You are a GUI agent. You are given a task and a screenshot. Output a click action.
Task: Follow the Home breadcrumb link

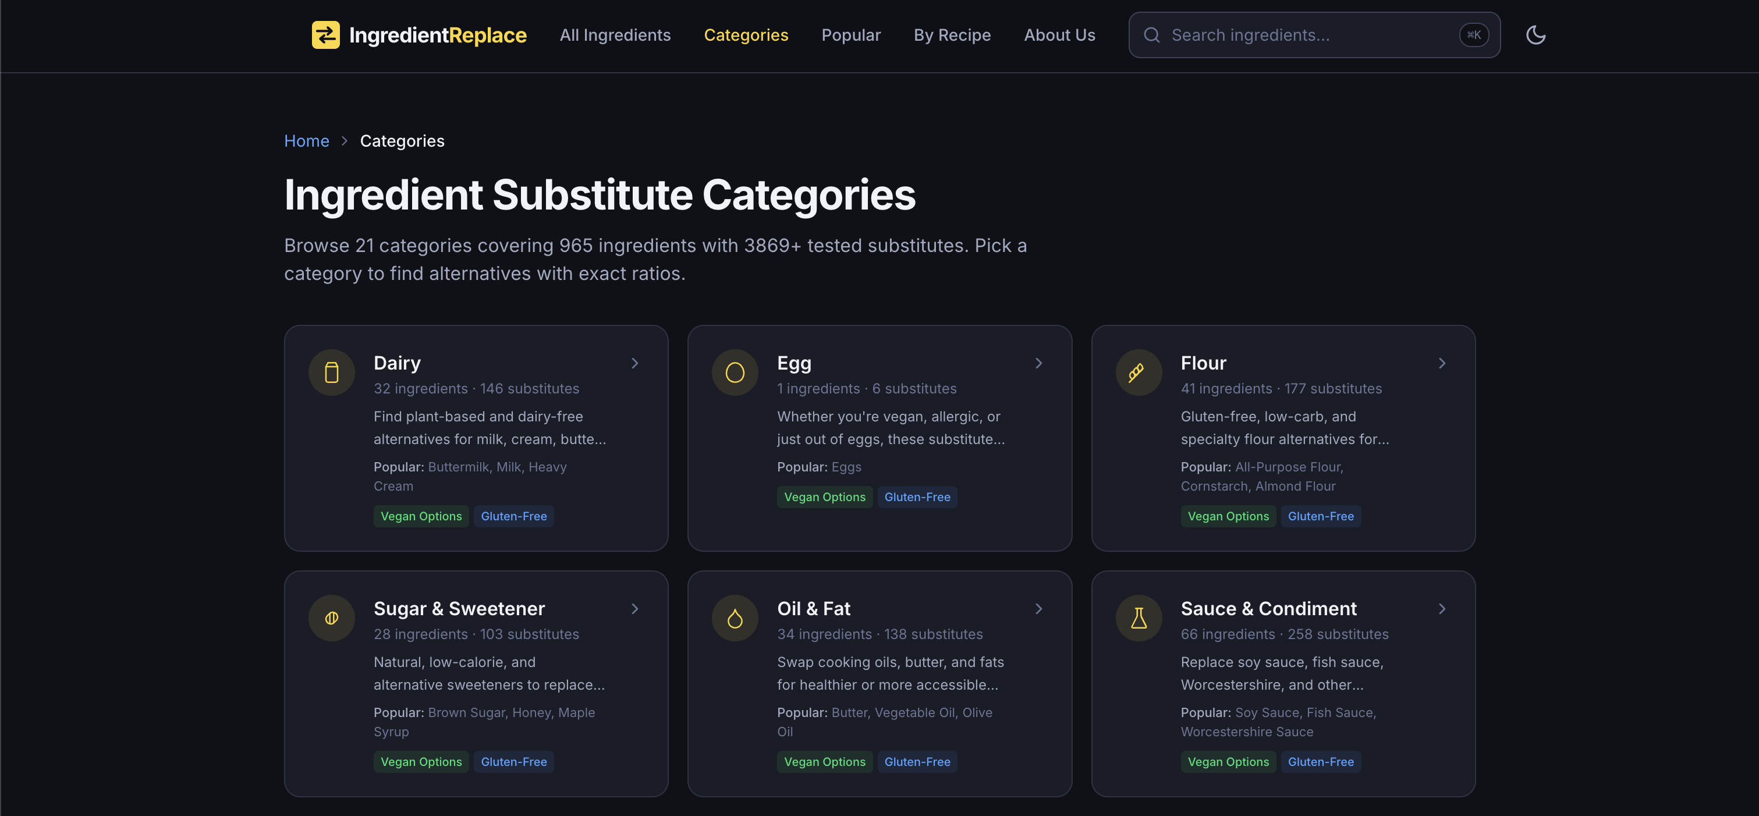(307, 141)
